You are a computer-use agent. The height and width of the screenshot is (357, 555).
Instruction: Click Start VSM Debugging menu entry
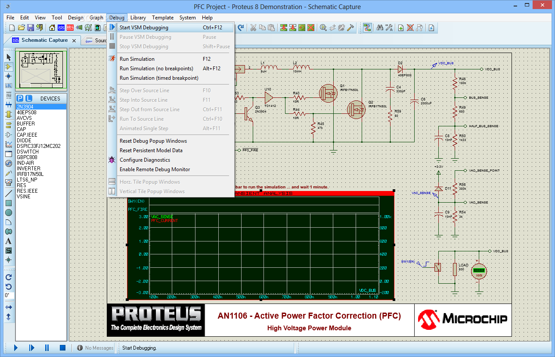[144, 28]
